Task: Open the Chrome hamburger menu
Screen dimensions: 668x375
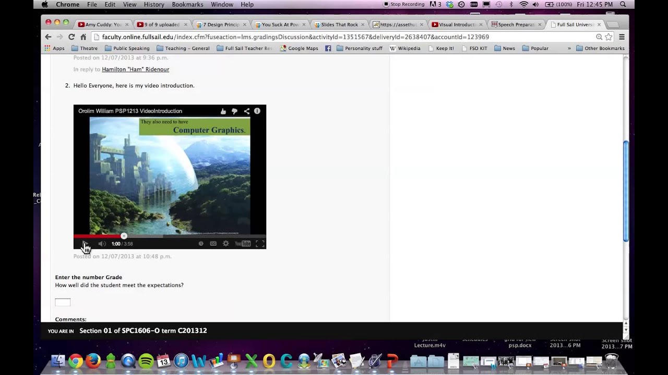Action: click(622, 37)
